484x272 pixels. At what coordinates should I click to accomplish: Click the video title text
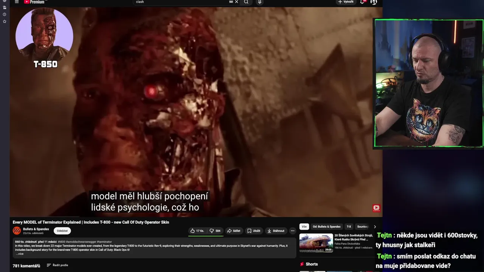tap(91, 222)
